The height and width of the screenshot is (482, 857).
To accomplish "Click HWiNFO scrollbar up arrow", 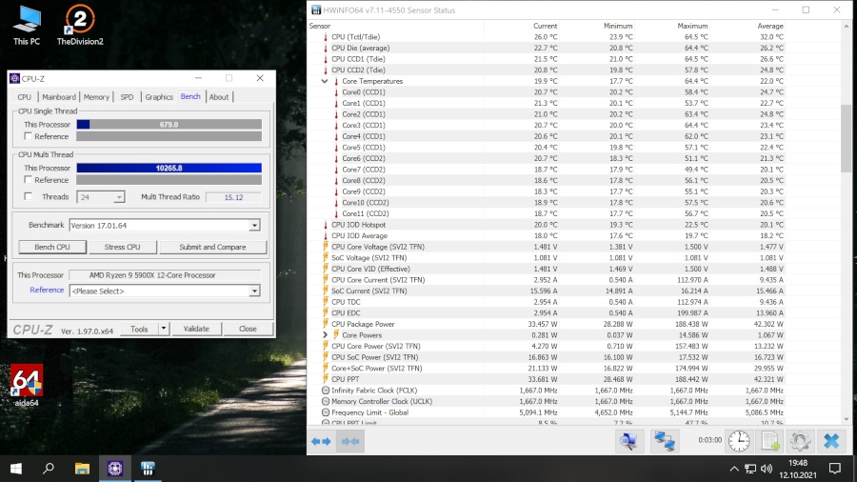I will (x=847, y=26).
